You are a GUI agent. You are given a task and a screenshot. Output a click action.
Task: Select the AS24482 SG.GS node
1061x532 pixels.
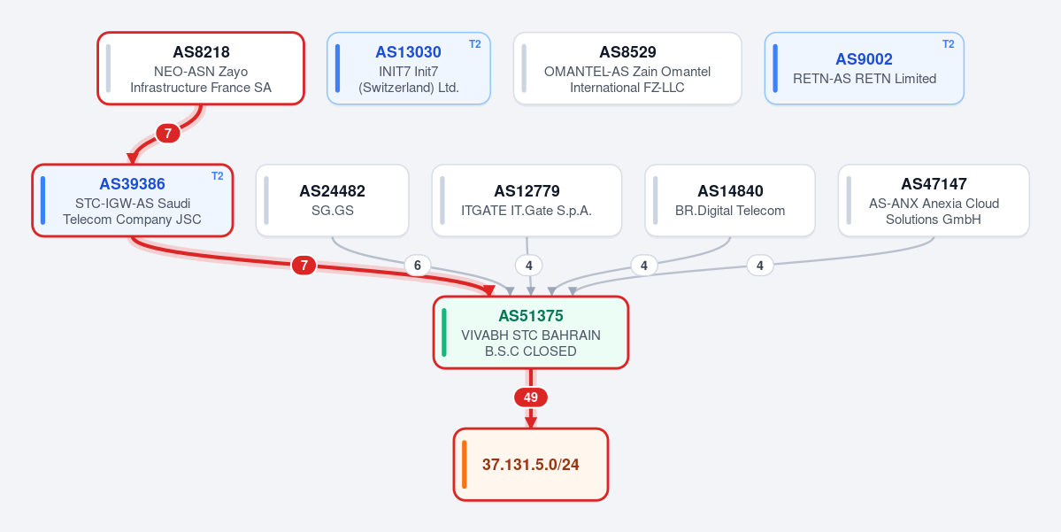(x=332, y=200)
